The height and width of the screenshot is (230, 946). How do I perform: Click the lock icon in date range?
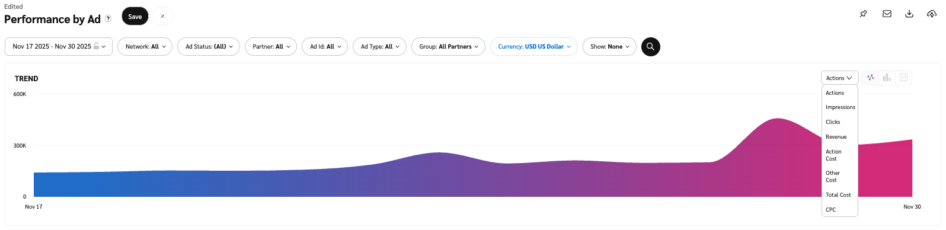click(96, 46)
